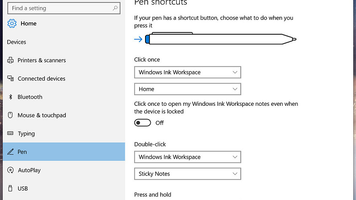The height and width of the screenshot is (200, 356).
Task: Click the Home gear icon
Action: click(x=12, y=24)
